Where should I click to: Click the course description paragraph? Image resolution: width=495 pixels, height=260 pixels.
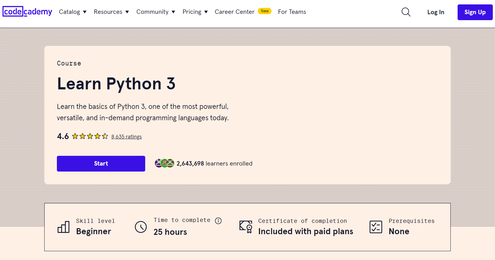tap(143, 112)
